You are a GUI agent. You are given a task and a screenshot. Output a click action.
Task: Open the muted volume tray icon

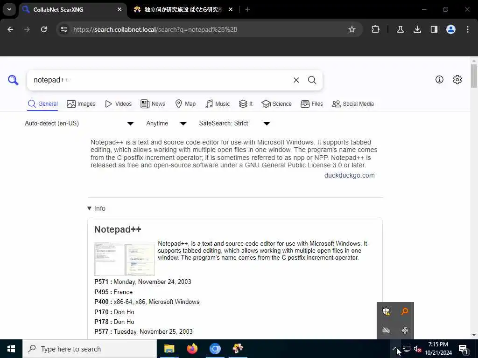[x=417, y=349]
